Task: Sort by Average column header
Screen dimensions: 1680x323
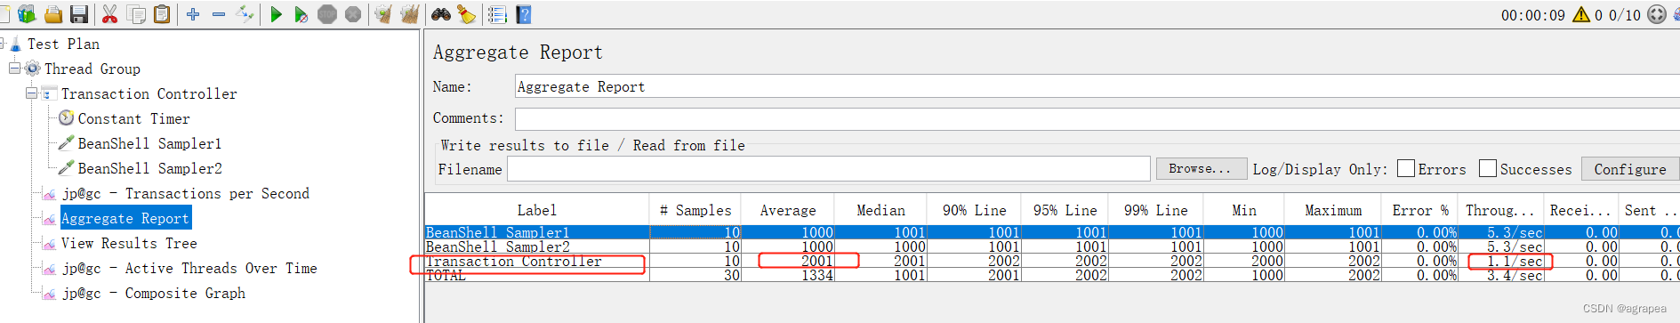Action: (787, 210)
